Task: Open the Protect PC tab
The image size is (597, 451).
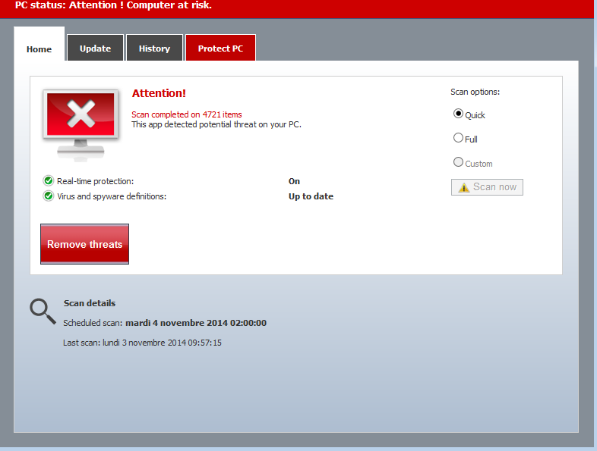Action: point(220,48)
